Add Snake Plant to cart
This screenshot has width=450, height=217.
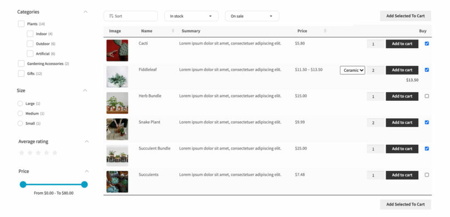click(x=402, y=122)
